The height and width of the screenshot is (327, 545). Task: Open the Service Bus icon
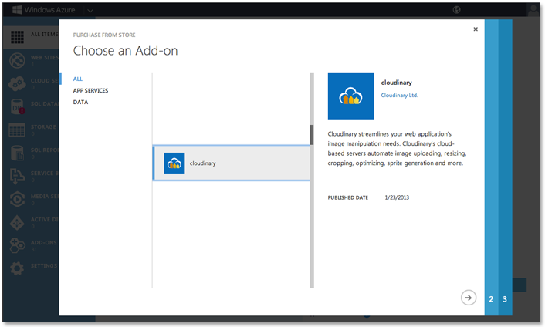point(17,176)
